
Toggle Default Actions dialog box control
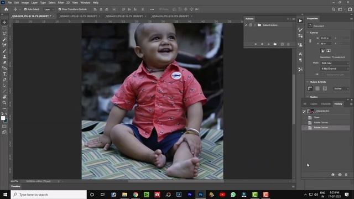click(x=251, y=25)
